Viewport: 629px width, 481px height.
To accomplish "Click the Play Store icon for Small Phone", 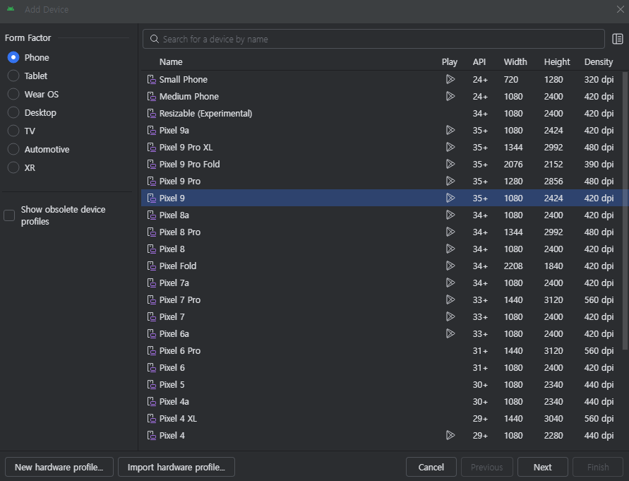I will (x=450, y=79).
